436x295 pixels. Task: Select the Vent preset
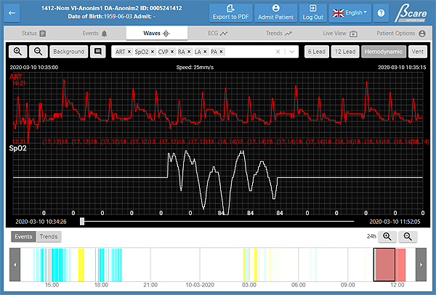coord(418,52)
